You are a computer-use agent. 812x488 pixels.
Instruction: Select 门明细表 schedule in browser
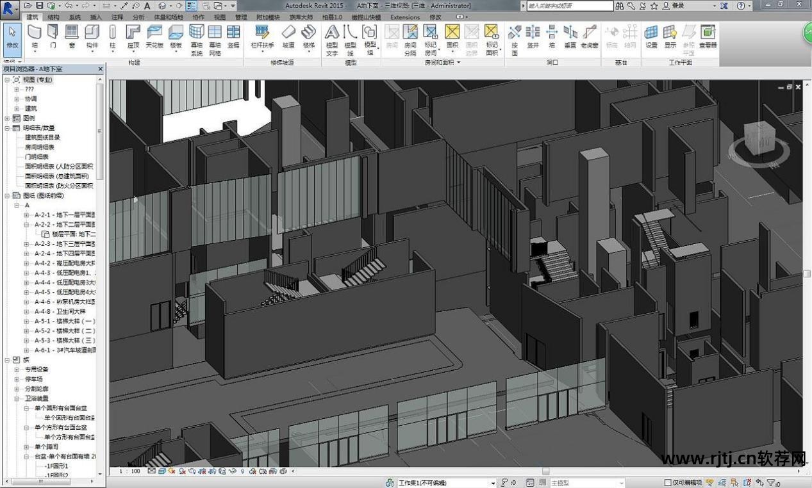[37, 157]
